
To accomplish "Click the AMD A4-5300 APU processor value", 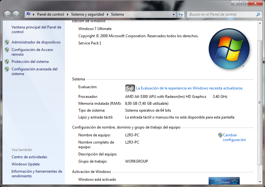I will 166,97.
